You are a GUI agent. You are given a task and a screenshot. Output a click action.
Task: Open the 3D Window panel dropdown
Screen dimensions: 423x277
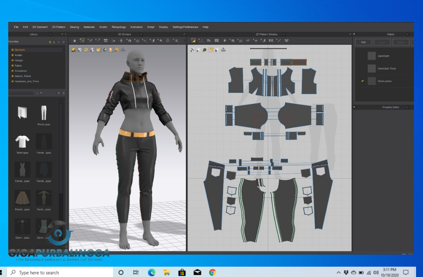[x=141, y=34]
